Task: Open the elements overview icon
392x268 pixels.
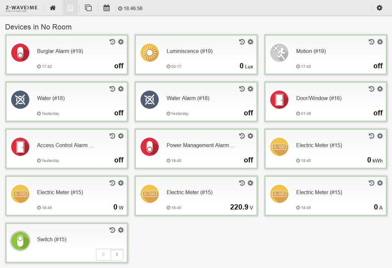Action: coord(88,8)
